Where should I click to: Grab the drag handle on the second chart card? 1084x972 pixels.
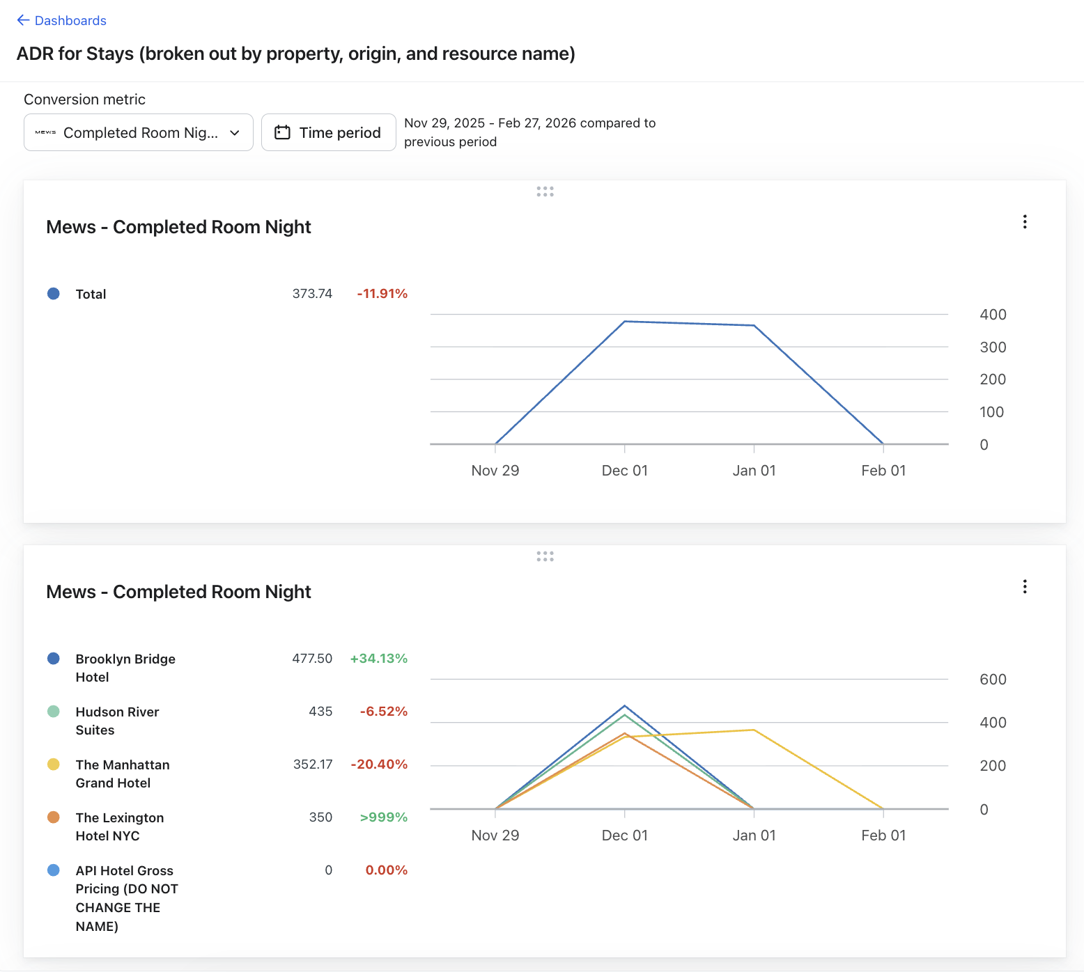click(x=545, y=556)
